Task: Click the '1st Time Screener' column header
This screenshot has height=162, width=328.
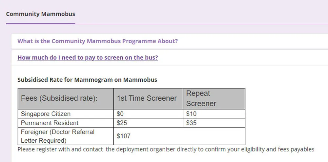Action: coord(148,98)
